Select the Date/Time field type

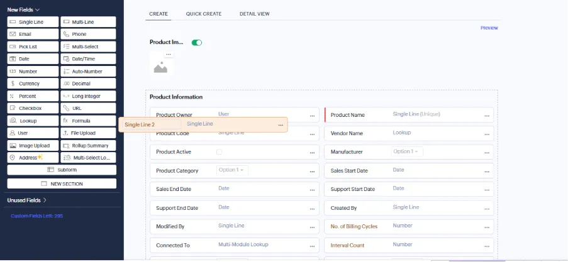pyautogui.click(x=88, y=58)
